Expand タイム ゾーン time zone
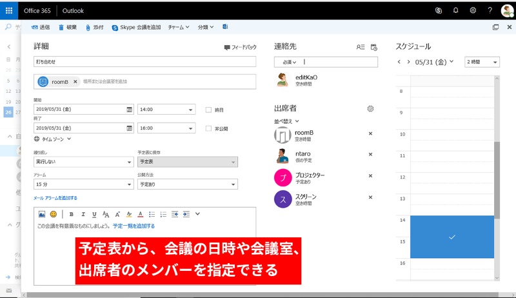Screen dimensions: 516x298 pos(53,139)
